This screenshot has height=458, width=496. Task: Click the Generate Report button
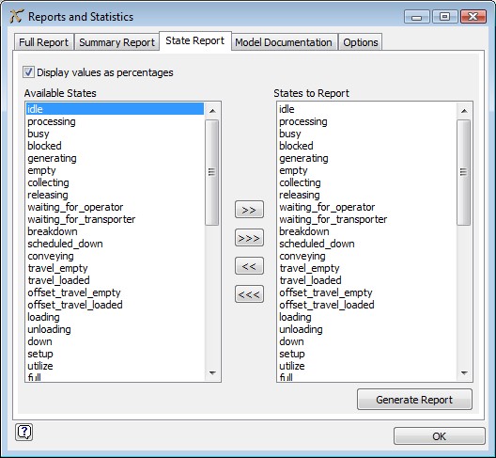[x=414, y=400]
